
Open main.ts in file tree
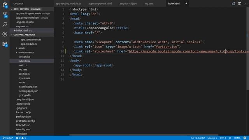pyautogui.click(x=23, y=65)
